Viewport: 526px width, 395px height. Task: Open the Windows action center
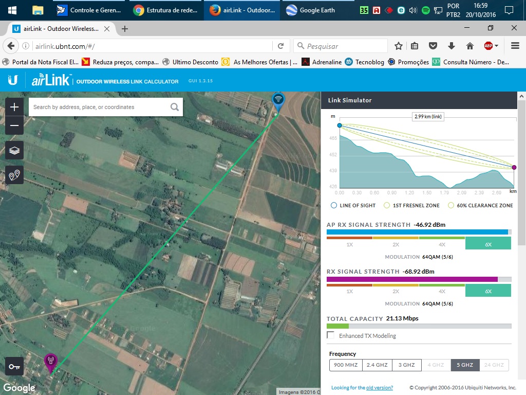click(x=509, y=10)
